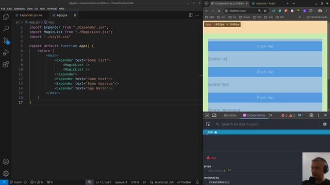Open the DevTools errors counter
330x185 pixels.
tap(284, 115)
